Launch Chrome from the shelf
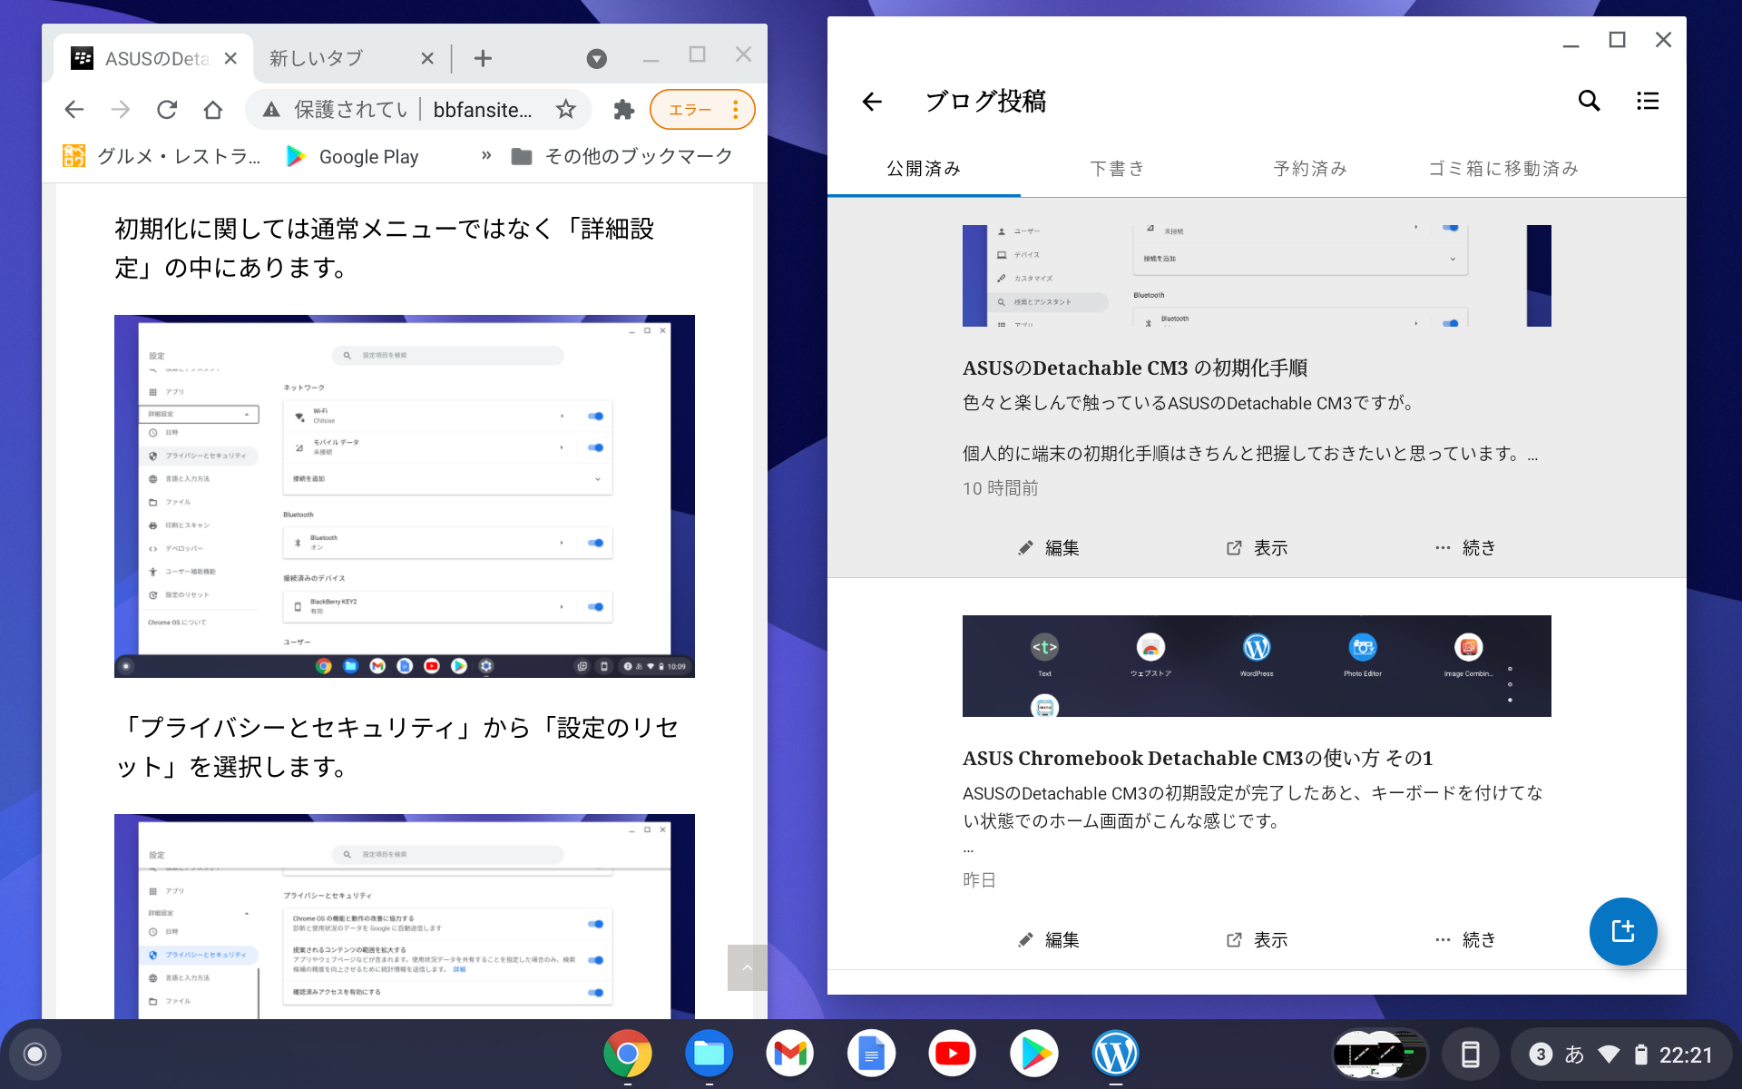The image size is (1742, 1089). coord(627,1054)
